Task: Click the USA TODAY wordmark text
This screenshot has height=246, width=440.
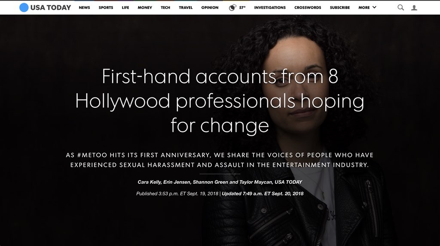Action: [51, 8]
